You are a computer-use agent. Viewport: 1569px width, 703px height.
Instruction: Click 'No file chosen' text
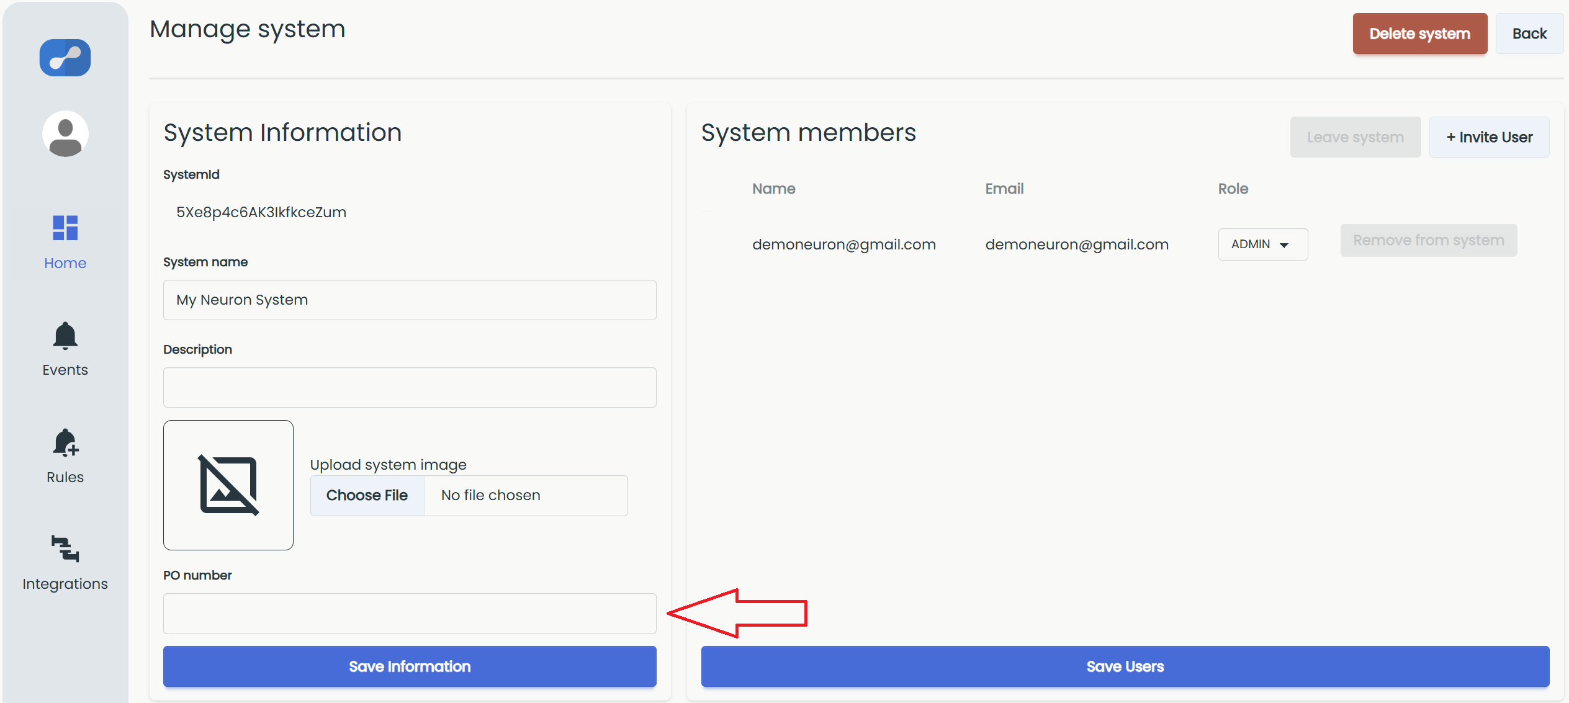491,495
